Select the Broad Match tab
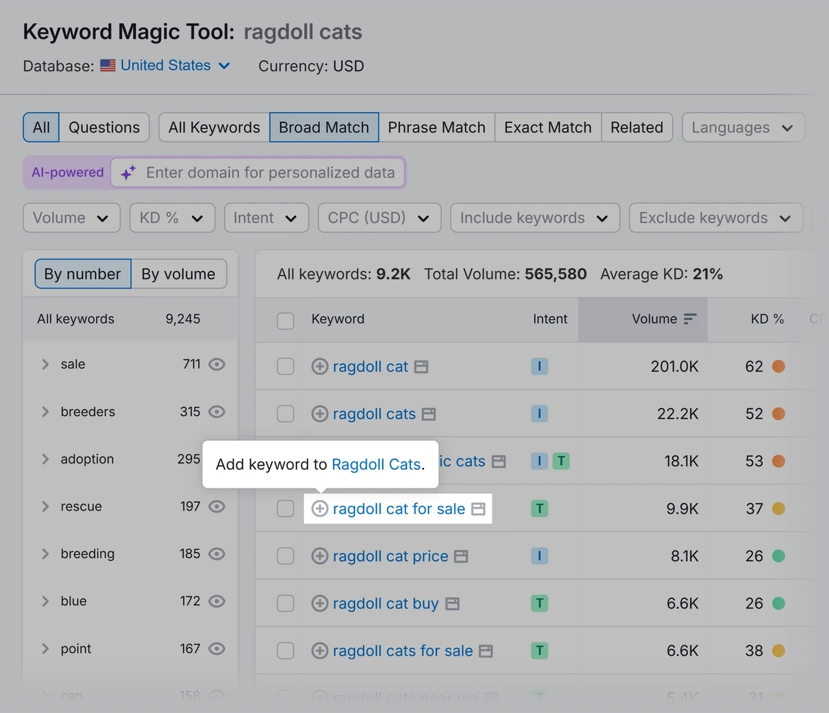This screenshot has height=713, width=829. pyautogui.click(x=324, y=128)
